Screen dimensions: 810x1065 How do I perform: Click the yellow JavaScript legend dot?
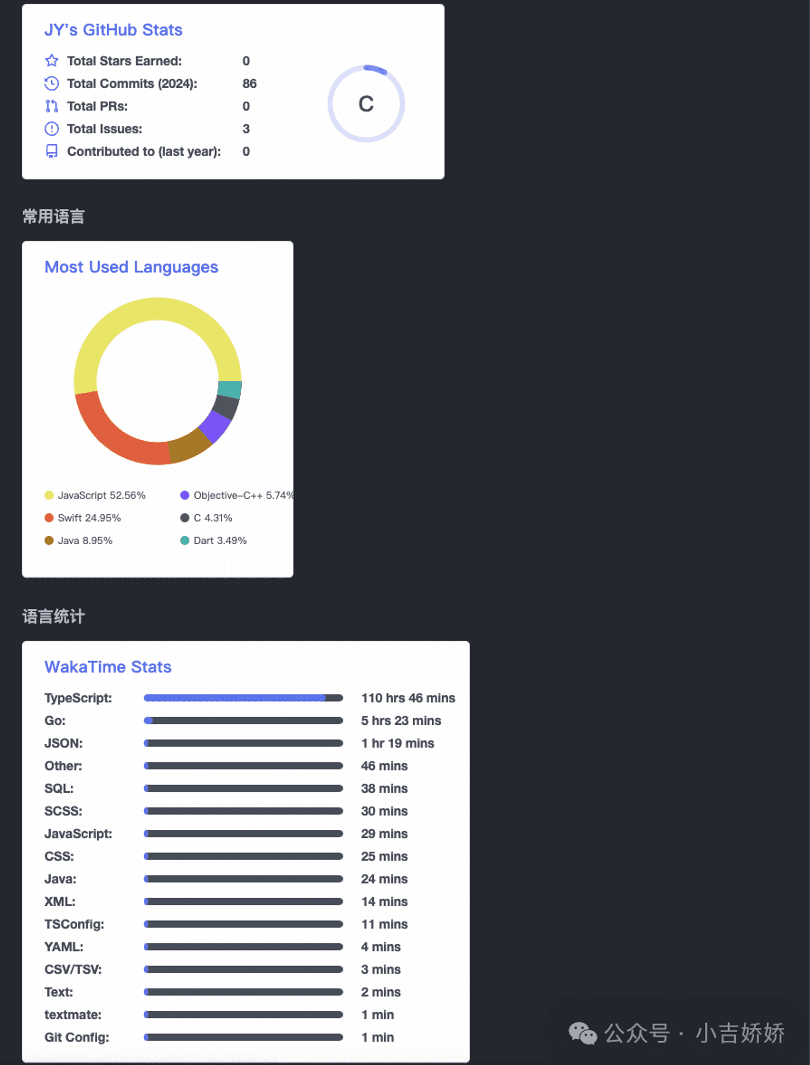(x=49, y=495)
